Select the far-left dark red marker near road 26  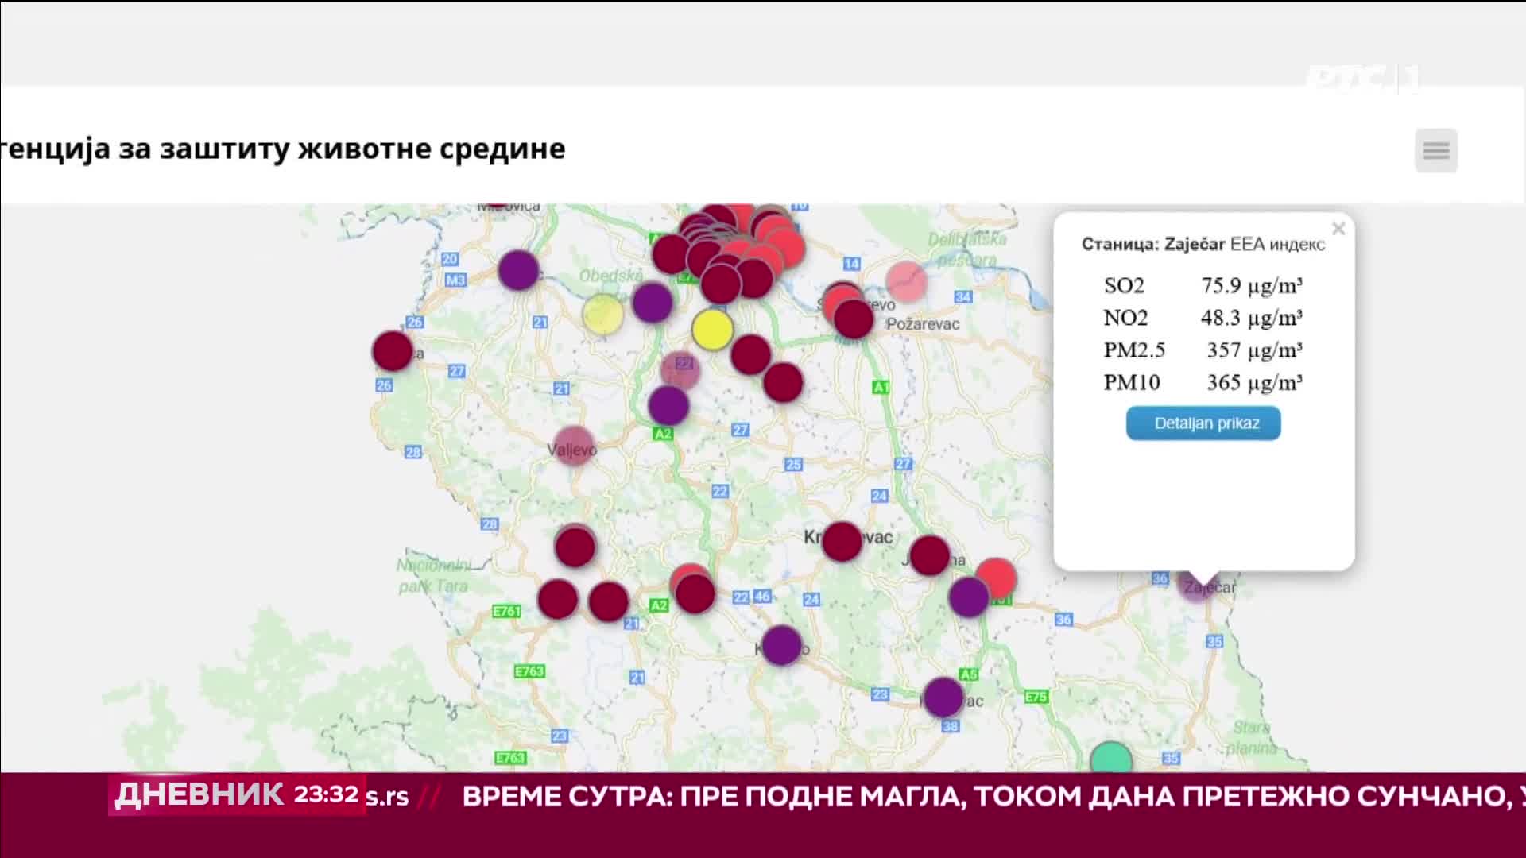coord(393,351)
